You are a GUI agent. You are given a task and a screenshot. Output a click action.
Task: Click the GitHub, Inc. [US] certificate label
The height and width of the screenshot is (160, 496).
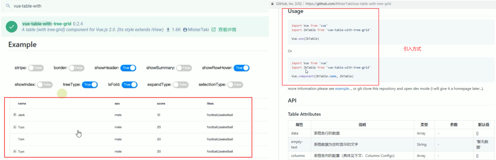tap(288, 4)
